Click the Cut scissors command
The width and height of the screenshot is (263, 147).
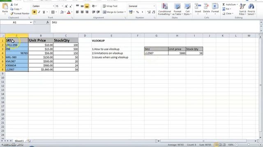(14, 4)
